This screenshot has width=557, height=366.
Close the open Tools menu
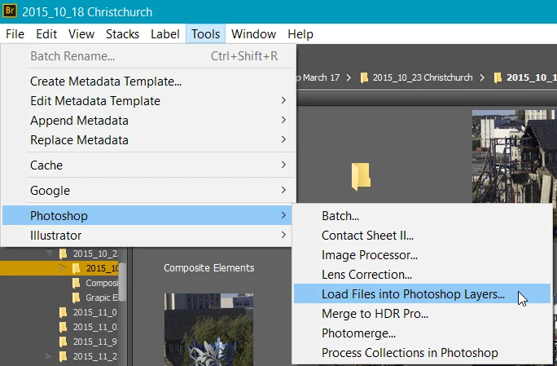tap(205, 34)
